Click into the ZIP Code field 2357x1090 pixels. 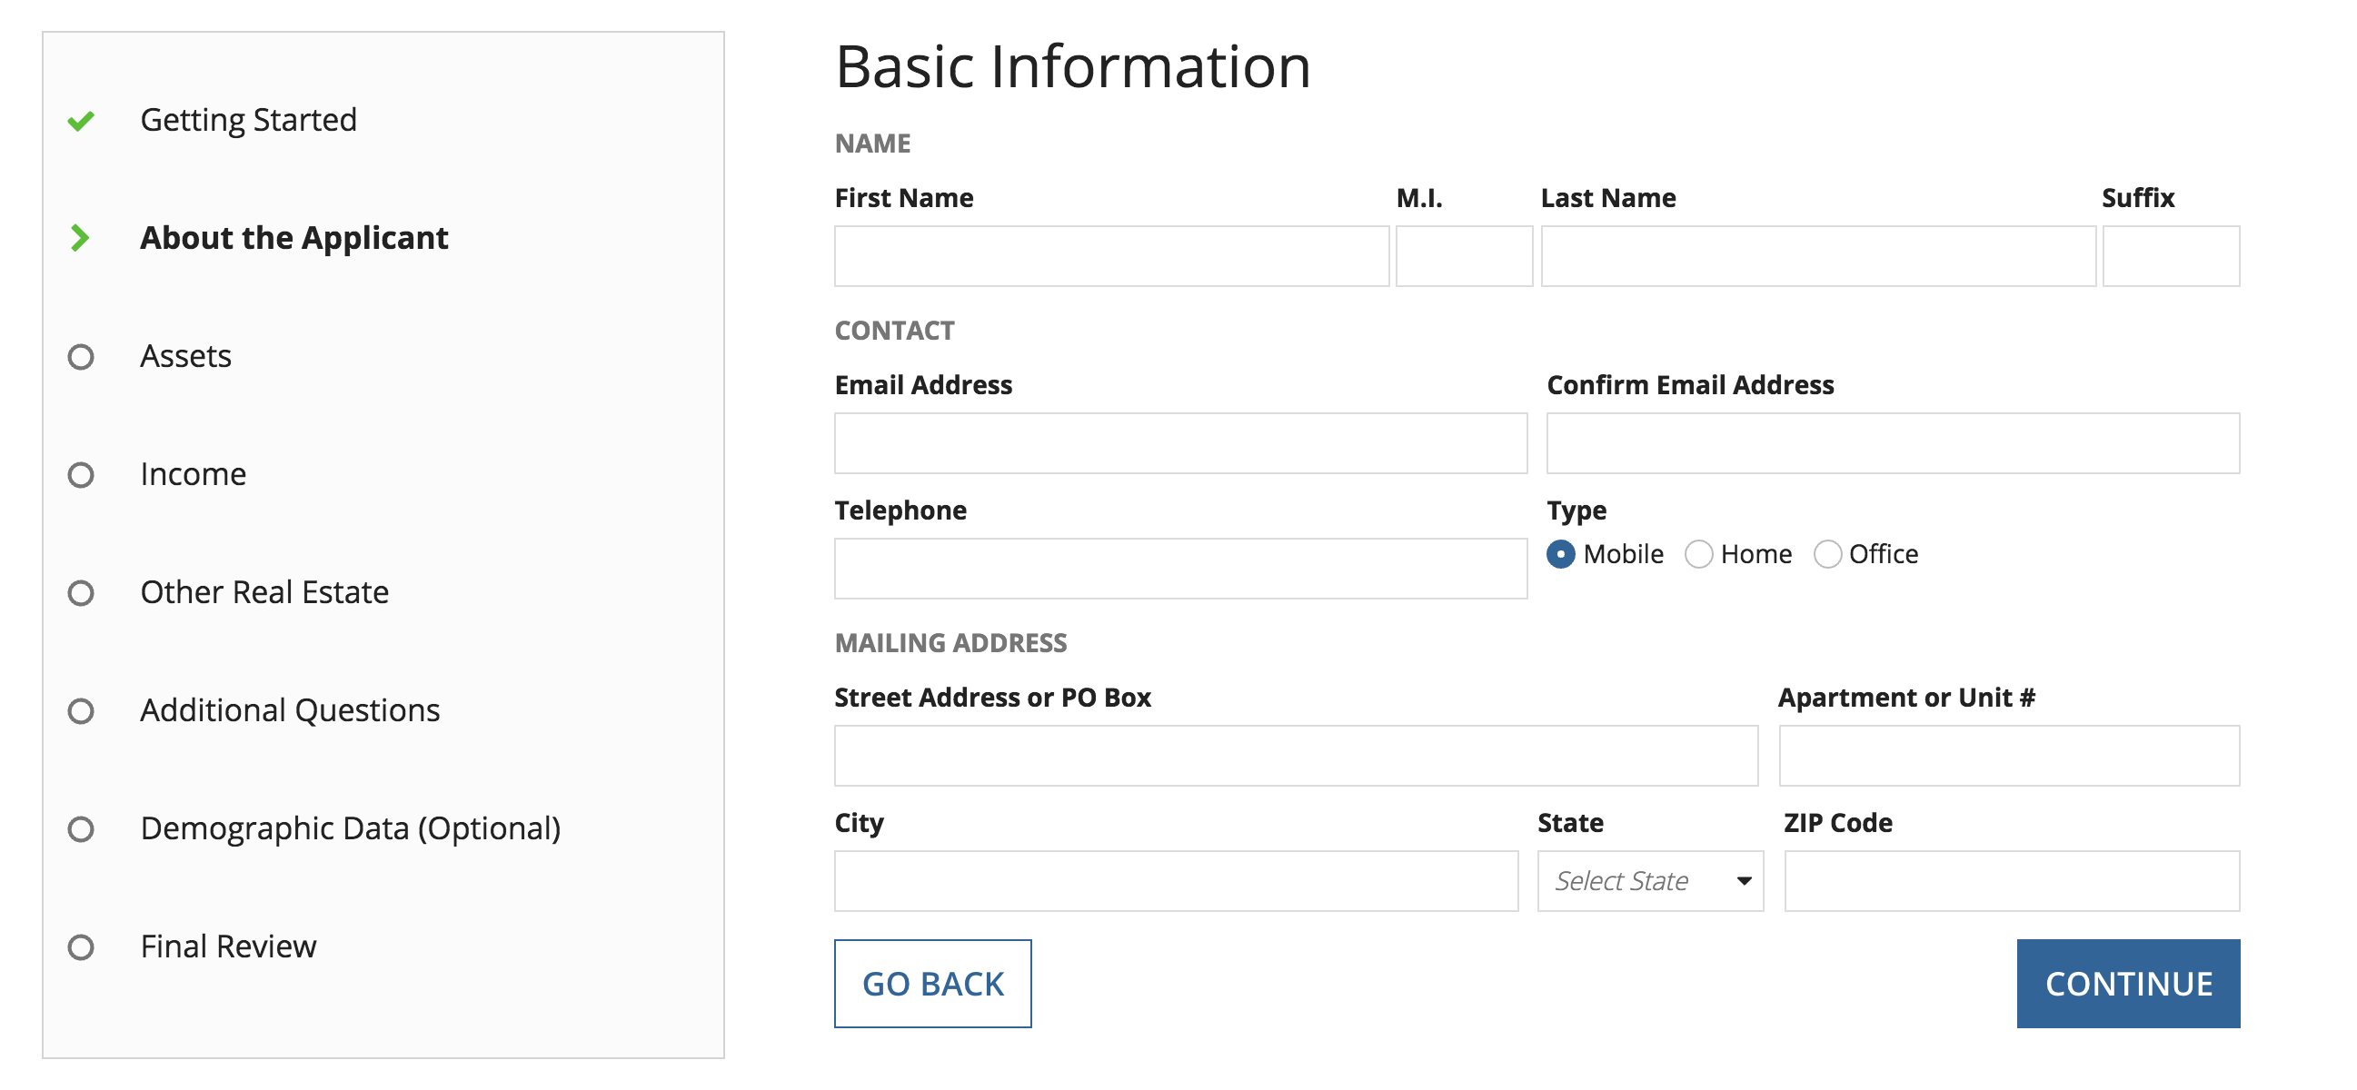tap(2011, 880)
